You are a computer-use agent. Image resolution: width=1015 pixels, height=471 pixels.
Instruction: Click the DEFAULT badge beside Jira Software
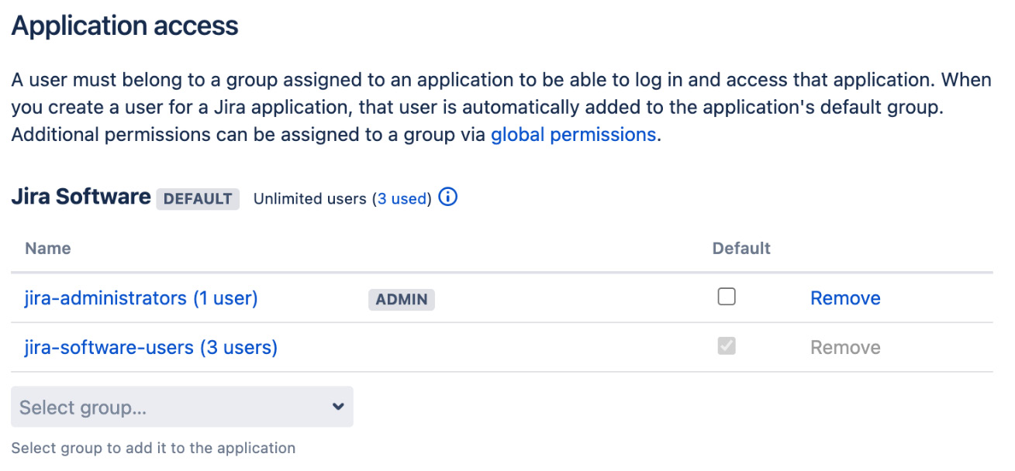click(x=198, y=198)
